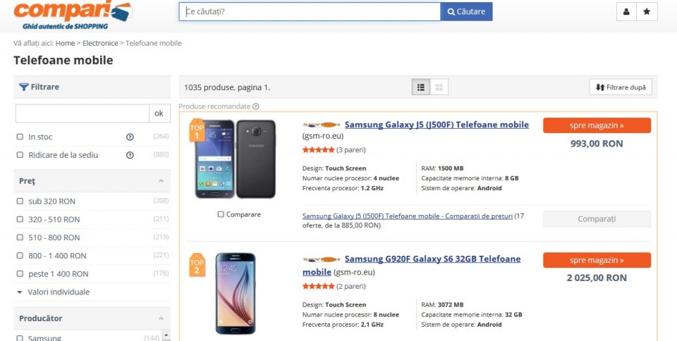The height and width of the screenshot is (341, 677).
Task: Click the Ce căutați search field
Action: pos(310,12)
